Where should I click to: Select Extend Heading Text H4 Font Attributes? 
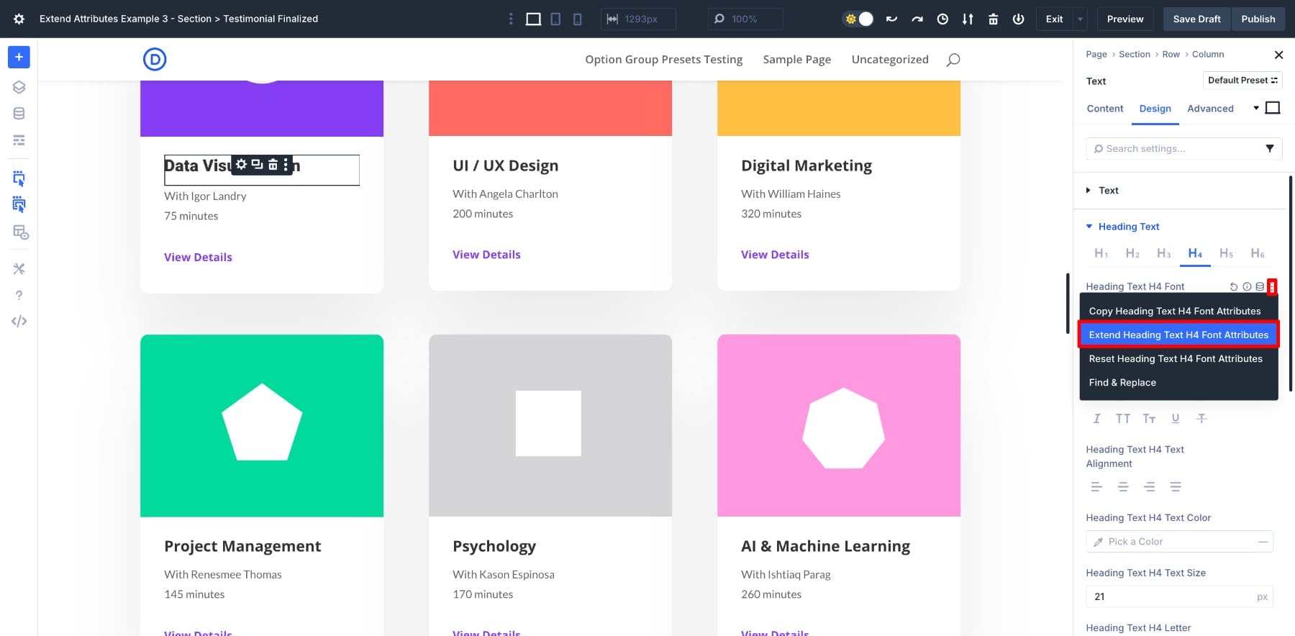click(1178, 335)
